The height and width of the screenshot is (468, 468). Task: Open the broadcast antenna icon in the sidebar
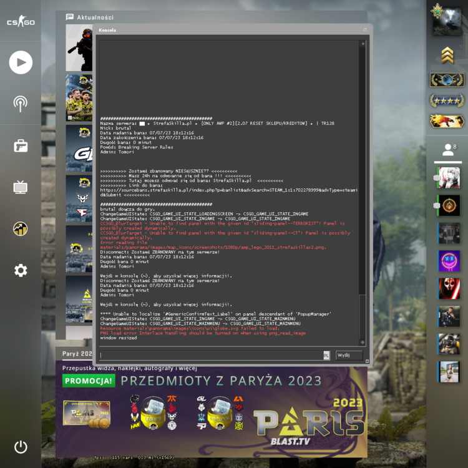21,104
